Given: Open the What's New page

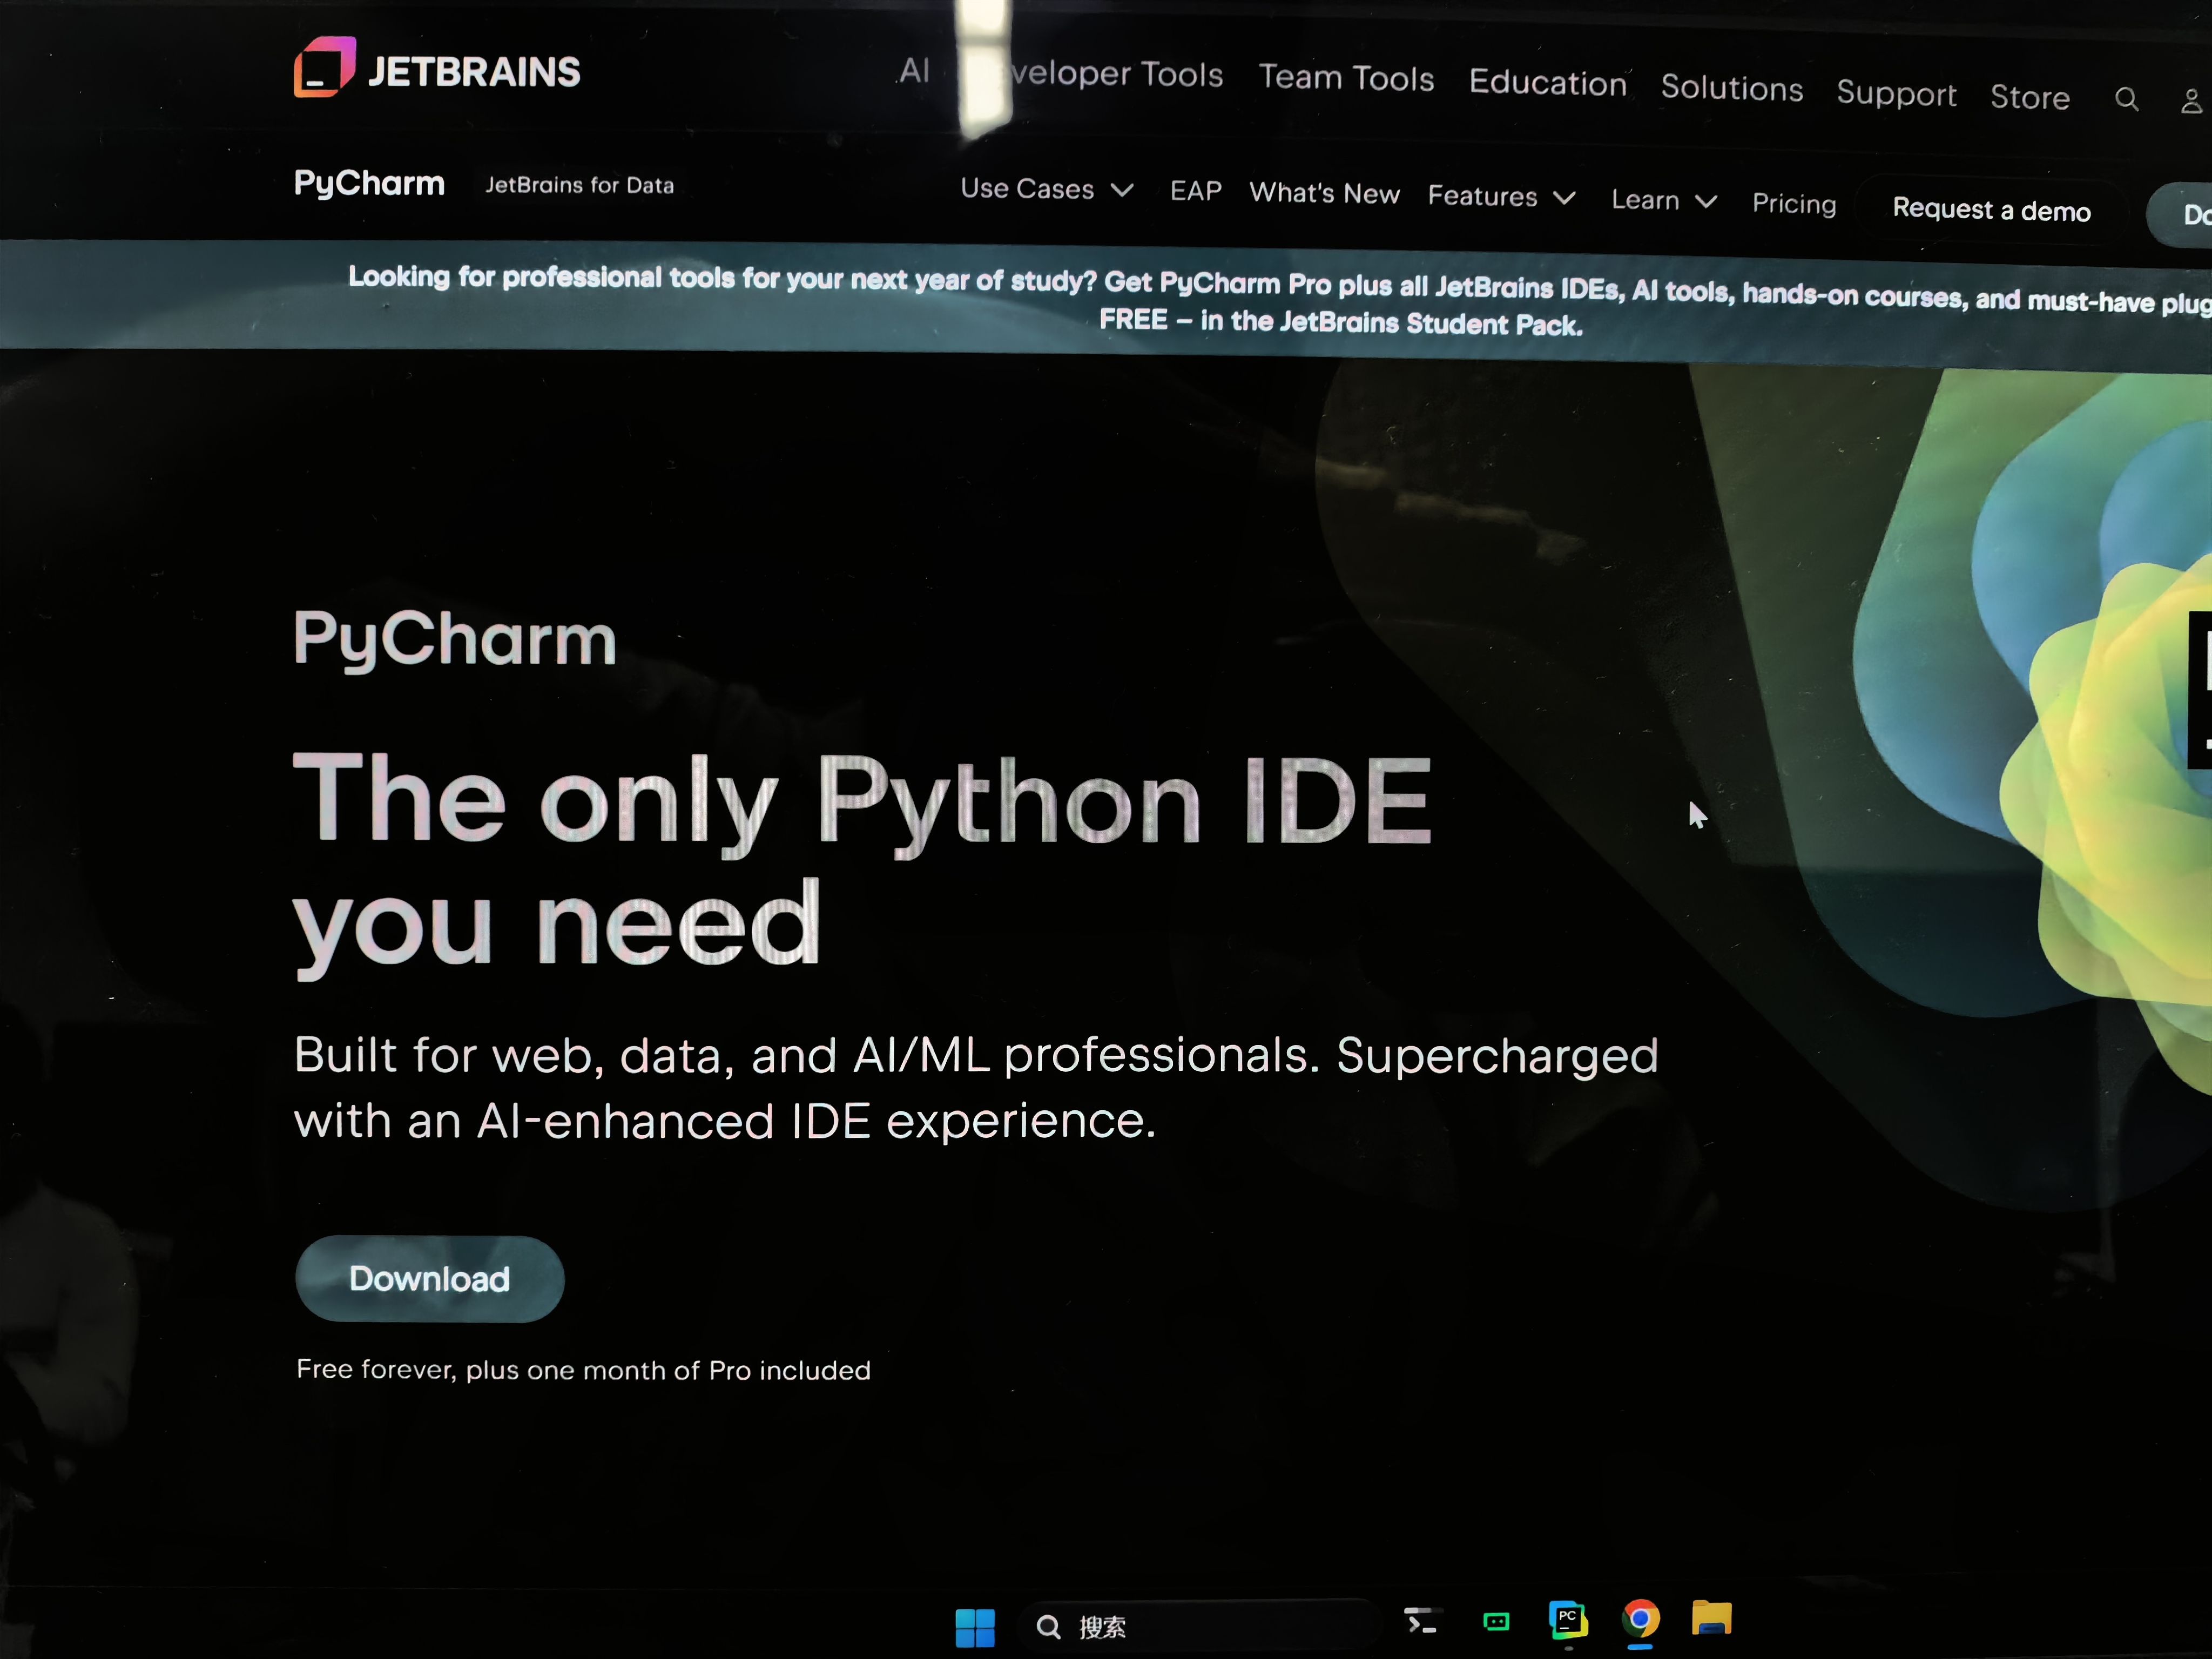Looking at the screenshot, I should pyautogui.click(x=1325, y=193).
